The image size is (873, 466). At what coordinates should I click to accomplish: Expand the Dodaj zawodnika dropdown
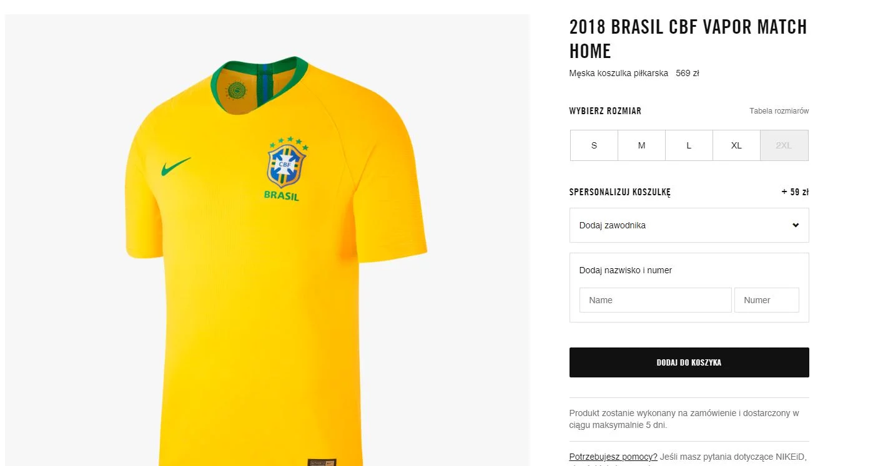point(689,225)
